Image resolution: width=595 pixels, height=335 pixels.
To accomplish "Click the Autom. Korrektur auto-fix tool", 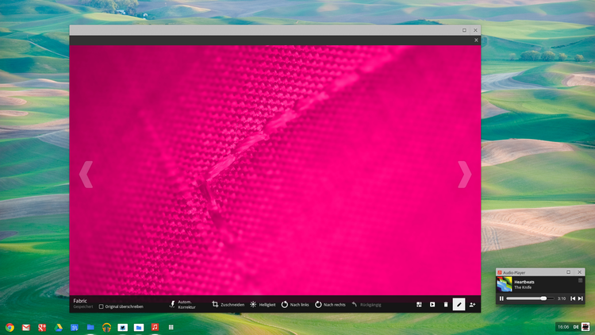I will (182, 304).
